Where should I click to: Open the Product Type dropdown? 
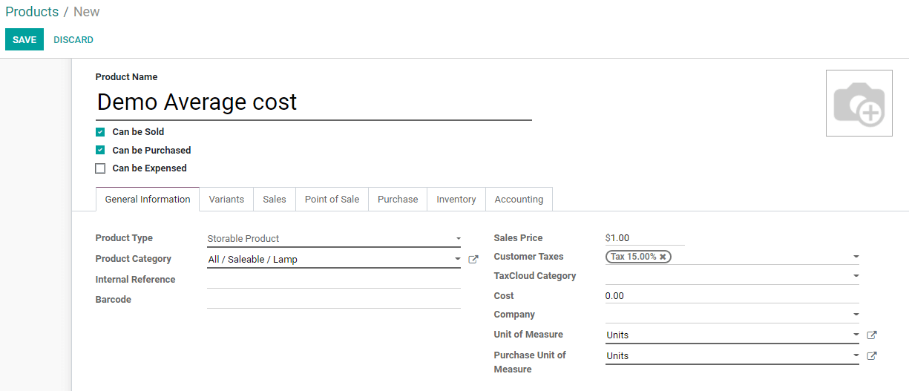click(333, 239)
